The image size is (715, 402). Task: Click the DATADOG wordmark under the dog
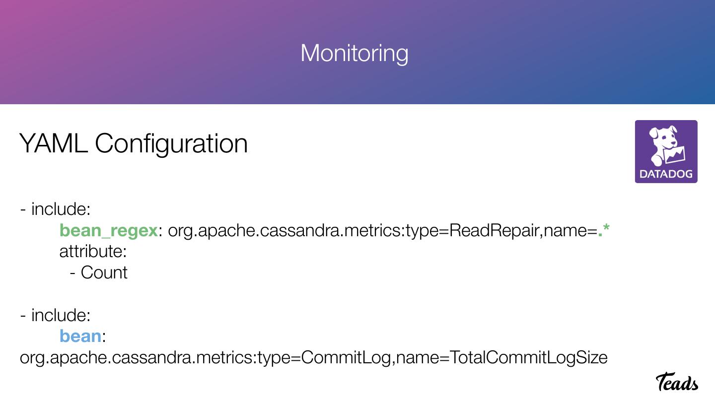click(666, 174)
